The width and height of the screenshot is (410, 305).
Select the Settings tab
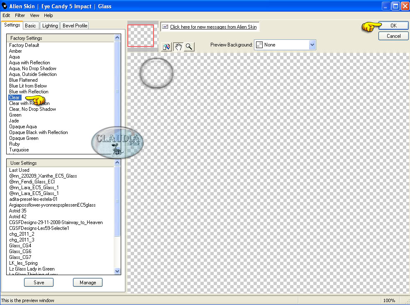click(x=12, y=25)
